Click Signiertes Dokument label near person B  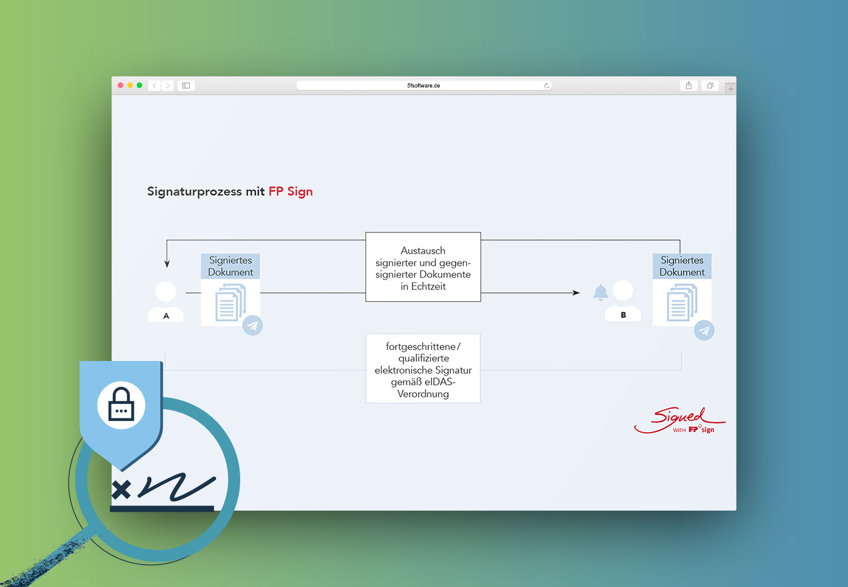[682, 266]
